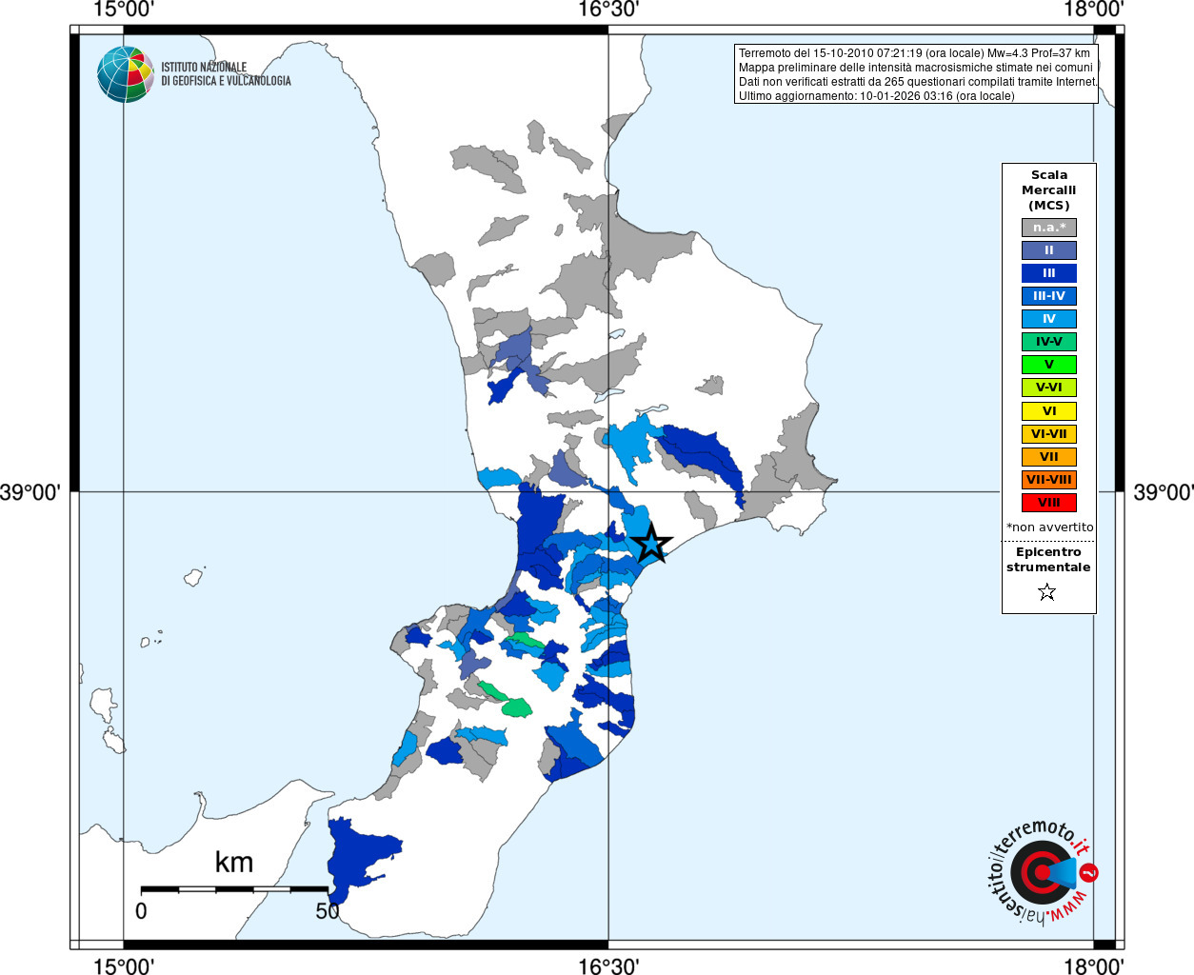Screen dimensions: 1194x975
Task: Select the light blue IV legend swatch
Action: point(1048,319)
